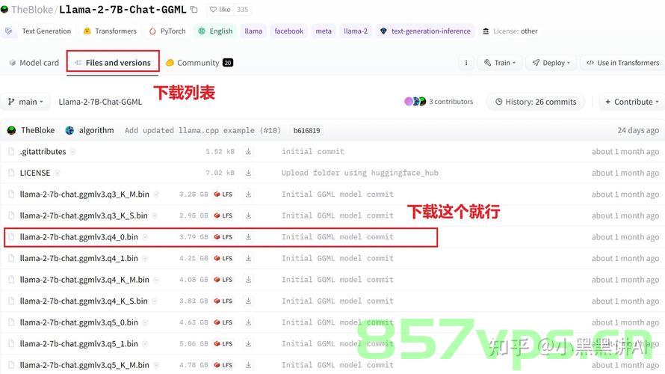Download the q5_1.bin file
Image resolution: width=665 pixels, height=374 pixels.
click(249, 343)
